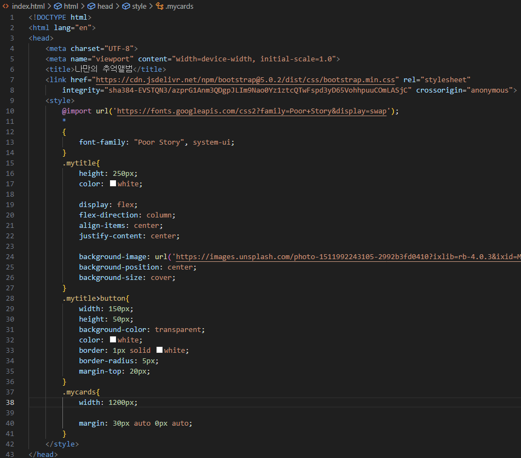Open the white color swatch on line 17
This screenshot has width=521, height=458.
pyautogui.click(x=113, y=184)
